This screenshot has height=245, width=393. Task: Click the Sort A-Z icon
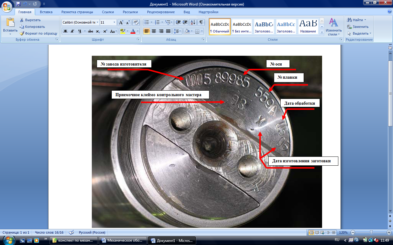click(x=193, y=22)
